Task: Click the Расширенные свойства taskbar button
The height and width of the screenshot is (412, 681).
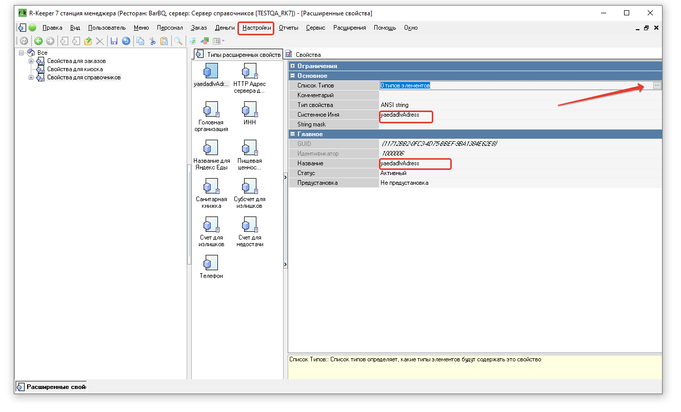Action: click(51, 387)
